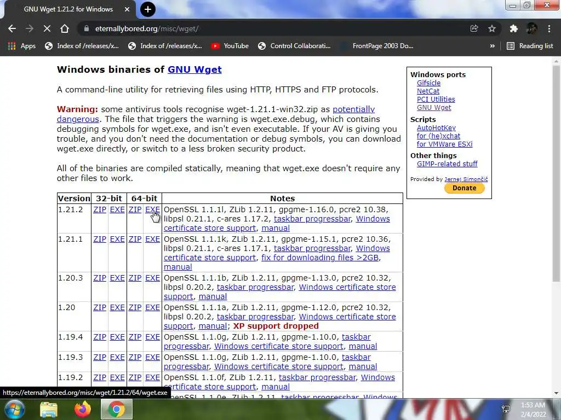Click XP support dropped text
561x420 pixels.
pyautogui.click(x=276, y=326)
